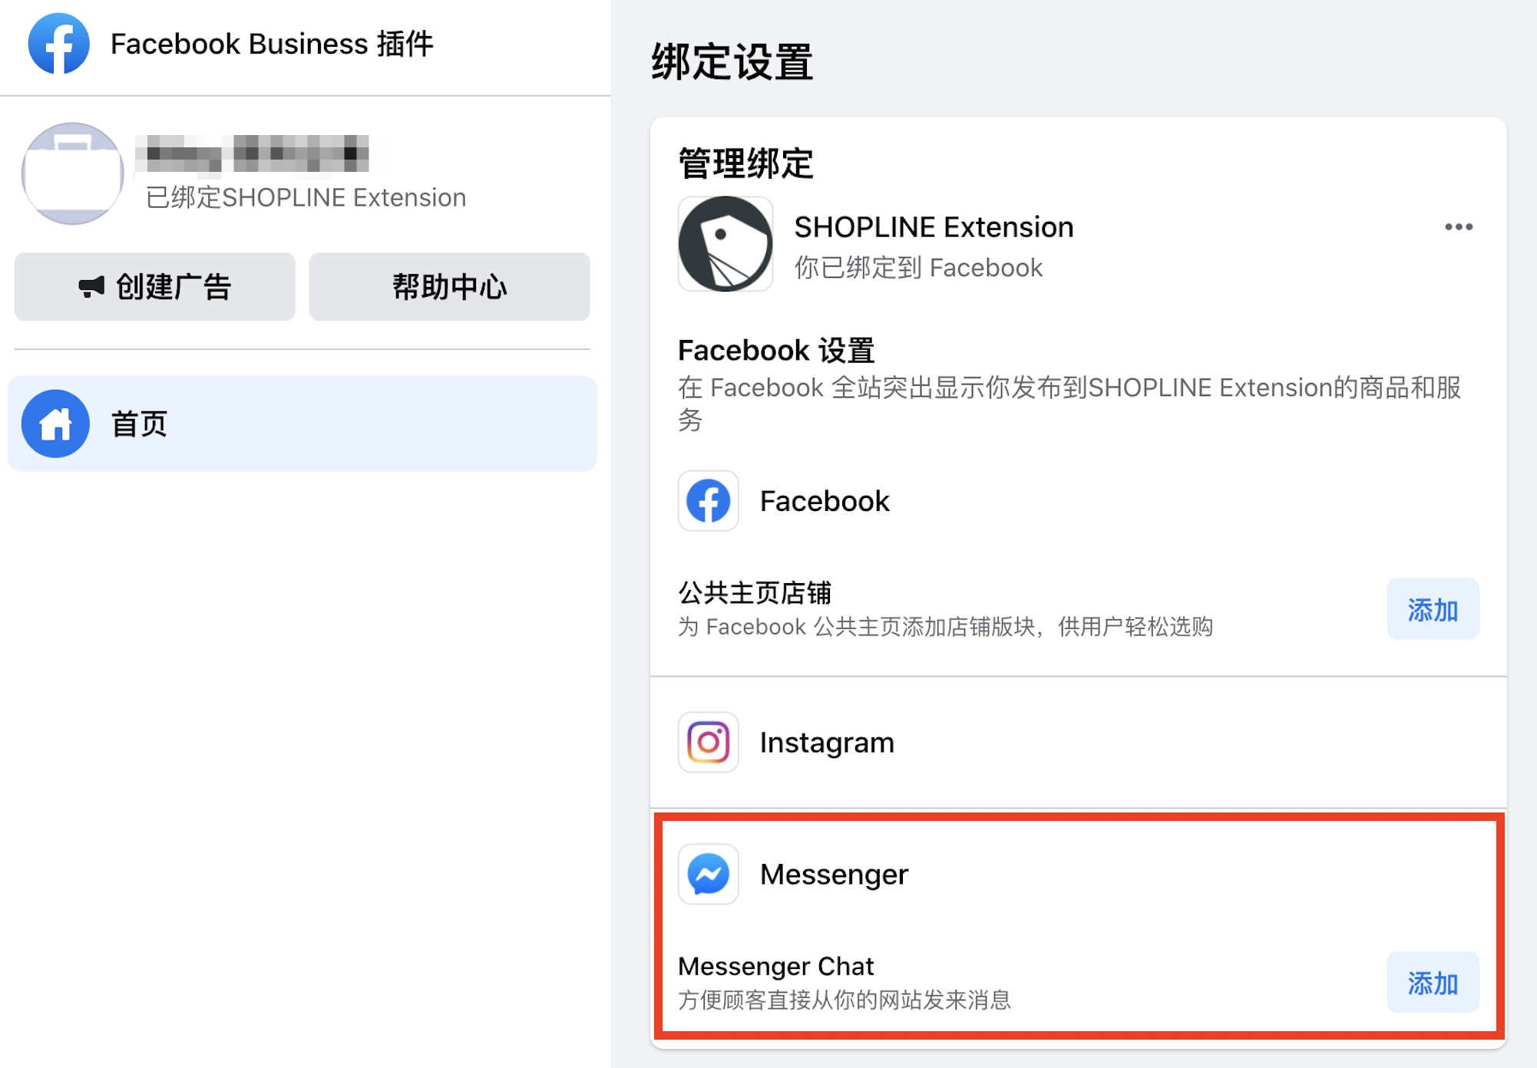
Task: Click the 已绑定SHOPLINE Extension text
Action: tap(306, 198)
